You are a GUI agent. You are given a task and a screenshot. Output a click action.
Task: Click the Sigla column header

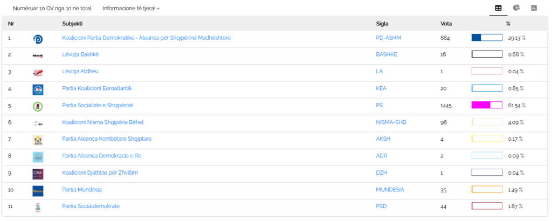pos(382,24)
